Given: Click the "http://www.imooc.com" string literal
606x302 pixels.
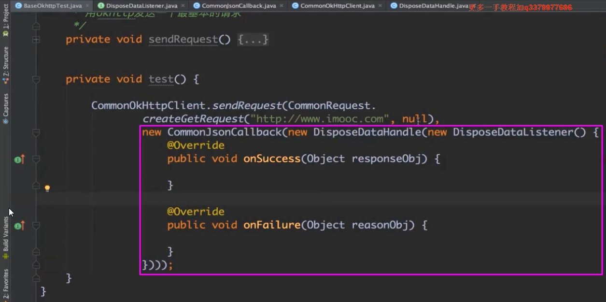Looking at the screenshot, I should [320, 119].
